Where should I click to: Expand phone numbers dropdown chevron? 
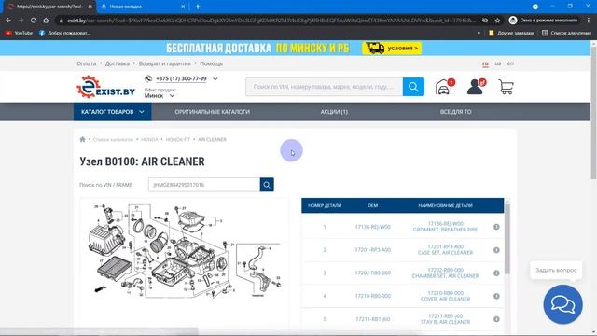(x=215, y=78)
